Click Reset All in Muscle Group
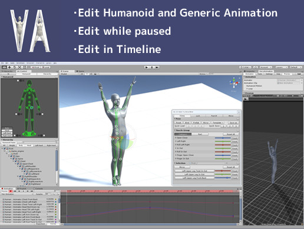304x229 pixels. click(x=231, y=134)
